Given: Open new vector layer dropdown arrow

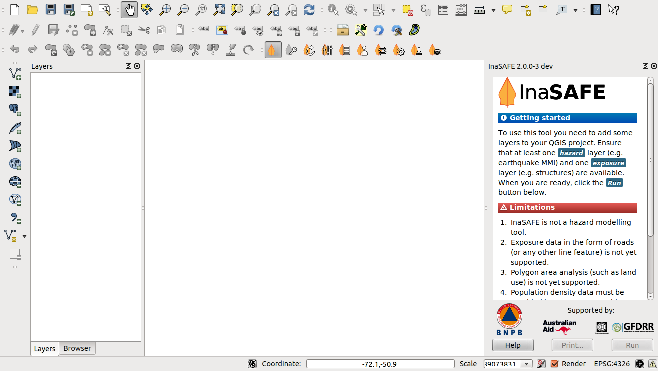Looking at the screenshot, I should (x=24, y=236).
